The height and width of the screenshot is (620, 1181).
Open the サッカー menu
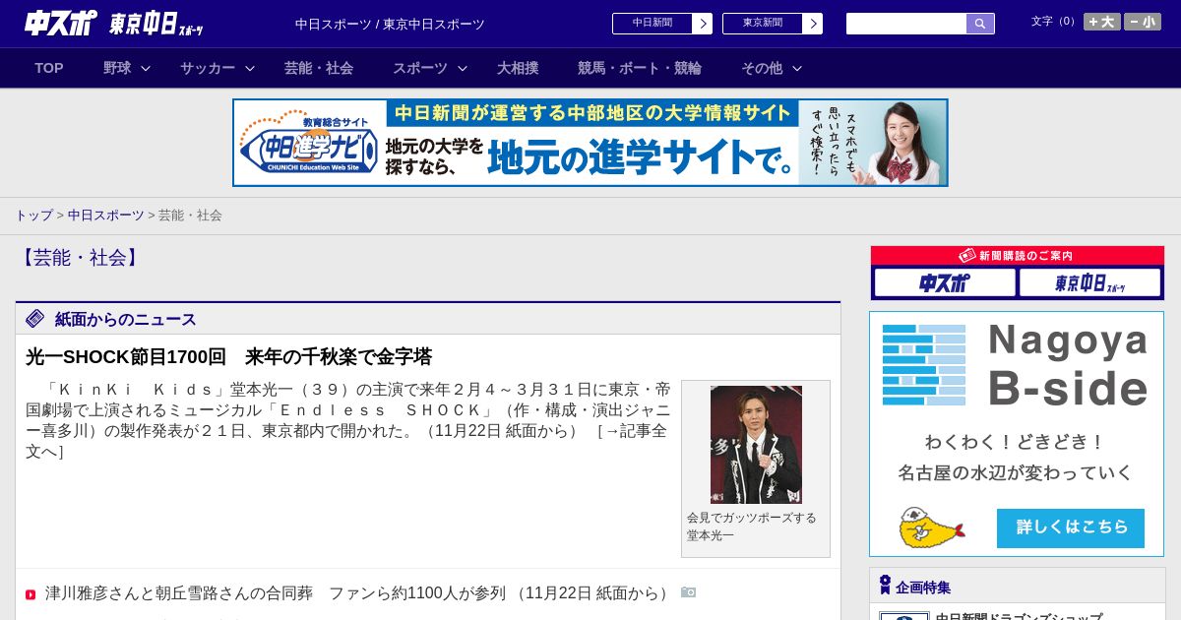click(208, 68)
